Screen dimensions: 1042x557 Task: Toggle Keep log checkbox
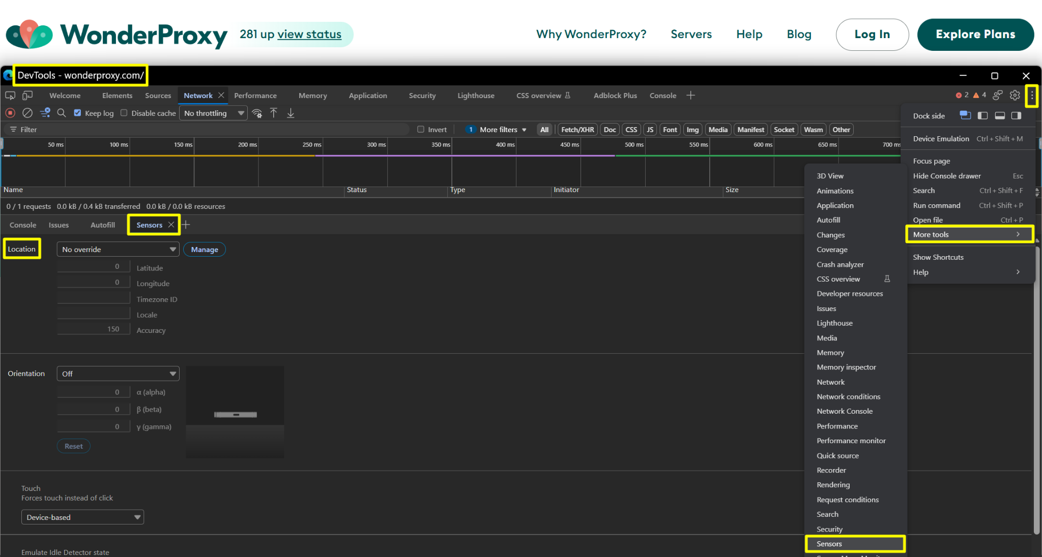click(x=77, y=113)
